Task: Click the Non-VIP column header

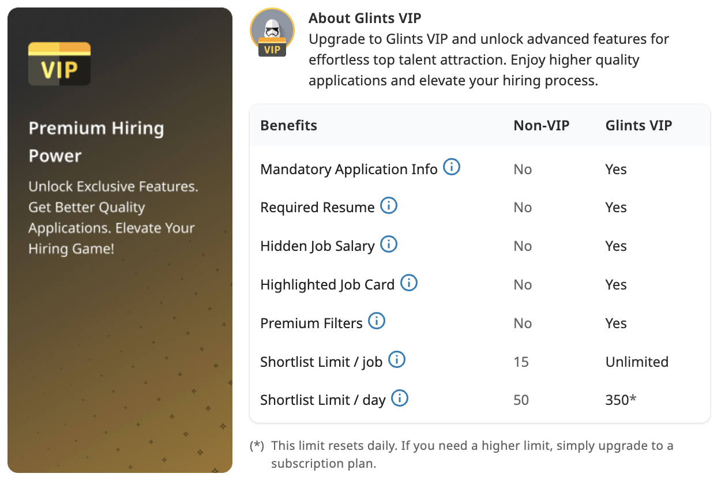Action: pyautogui.click(x=541, y=125)
